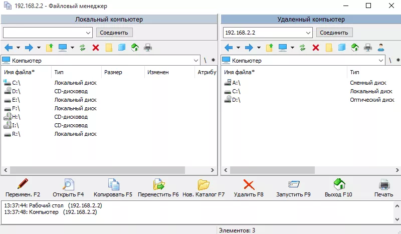Click Открыть F4 open button
The image size is (401, 234).
[68, 188]
